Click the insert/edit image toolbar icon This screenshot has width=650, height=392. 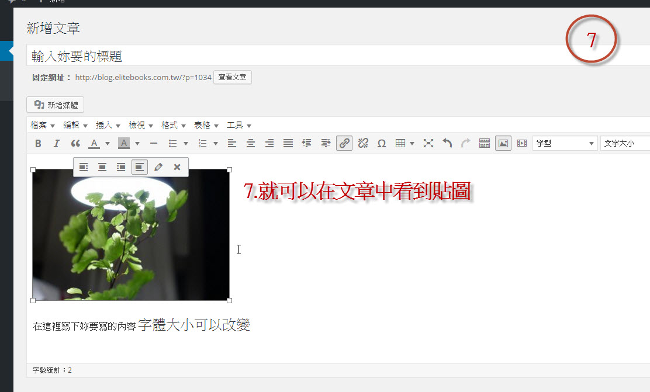(503, 143)
